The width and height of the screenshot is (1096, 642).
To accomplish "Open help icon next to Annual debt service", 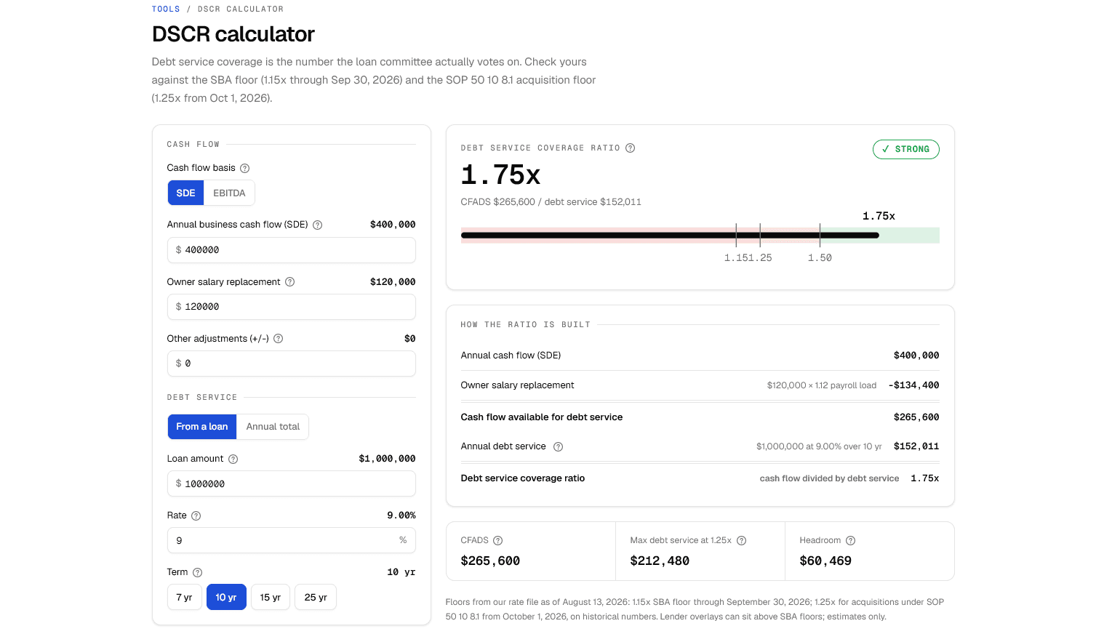I will tap(559, 446).
